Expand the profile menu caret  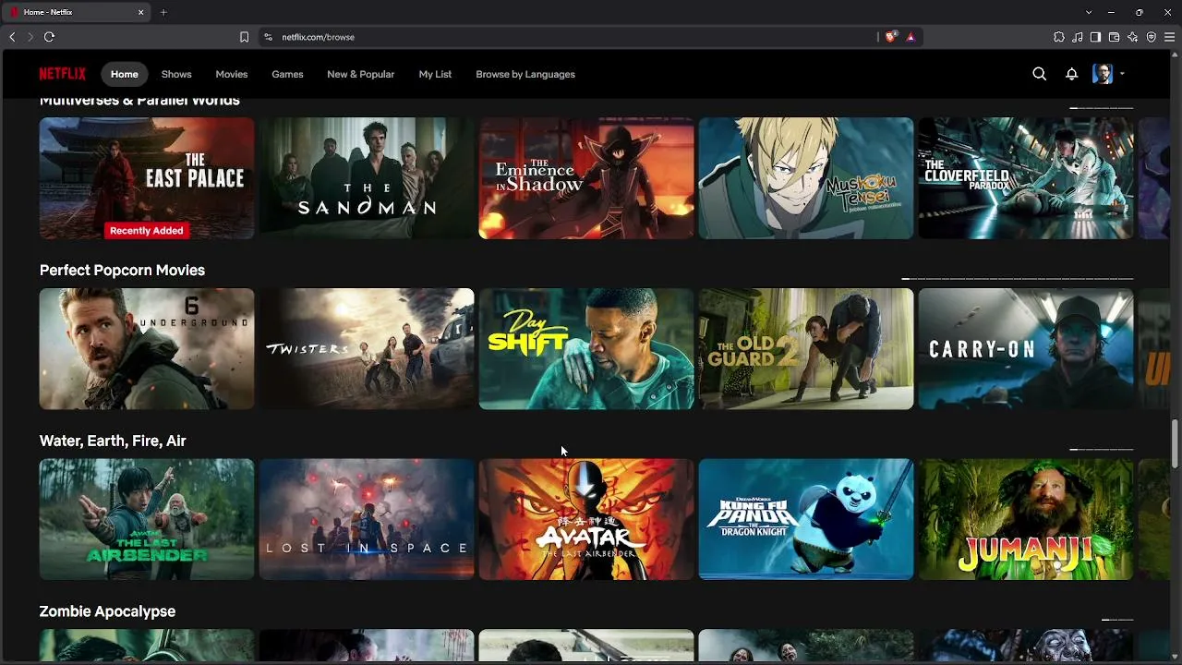pos(1122,74)
